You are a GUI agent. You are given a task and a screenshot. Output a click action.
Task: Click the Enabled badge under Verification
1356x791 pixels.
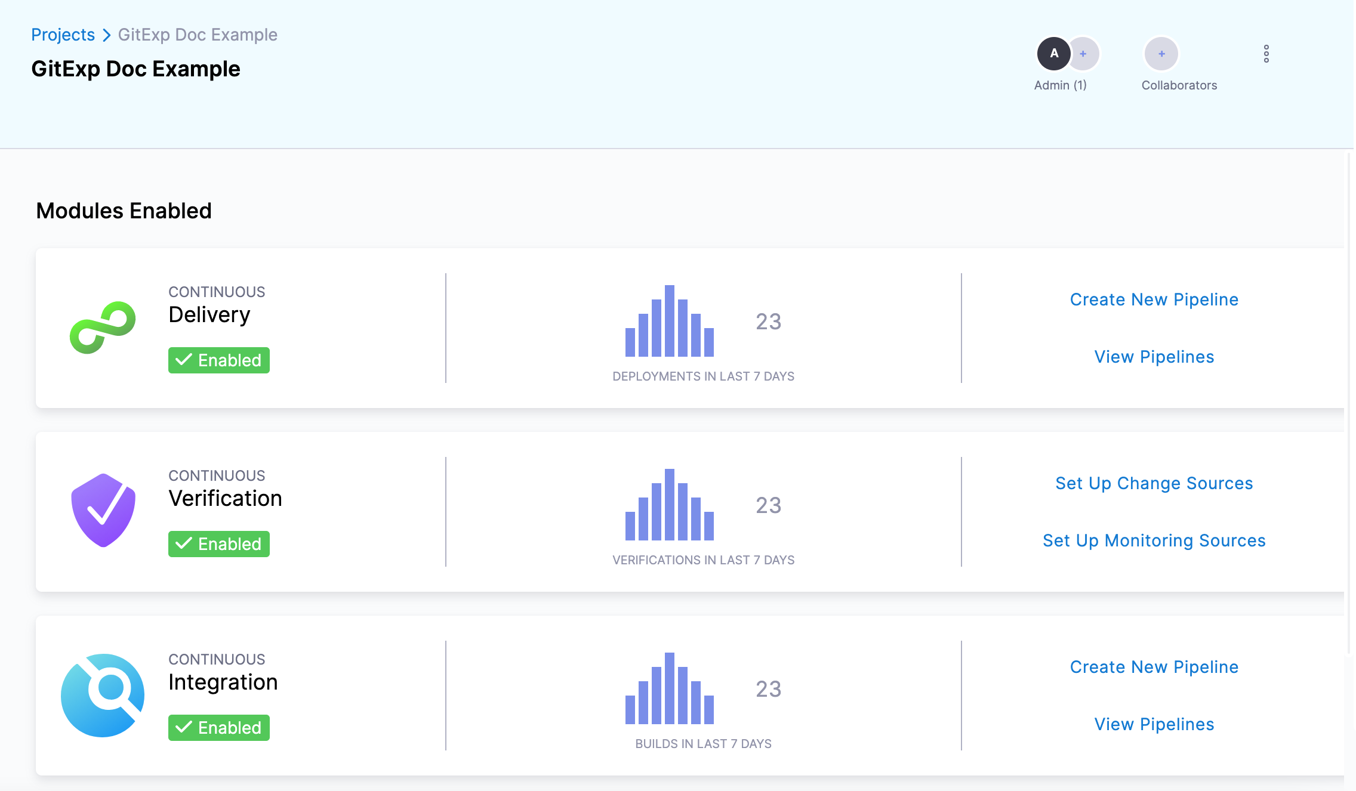(x=219, y=544)
